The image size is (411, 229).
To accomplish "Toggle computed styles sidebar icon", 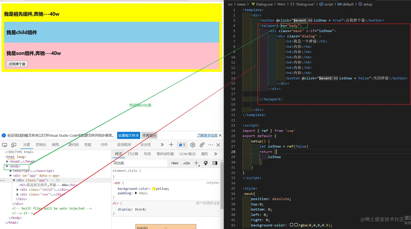I will 215,163.
